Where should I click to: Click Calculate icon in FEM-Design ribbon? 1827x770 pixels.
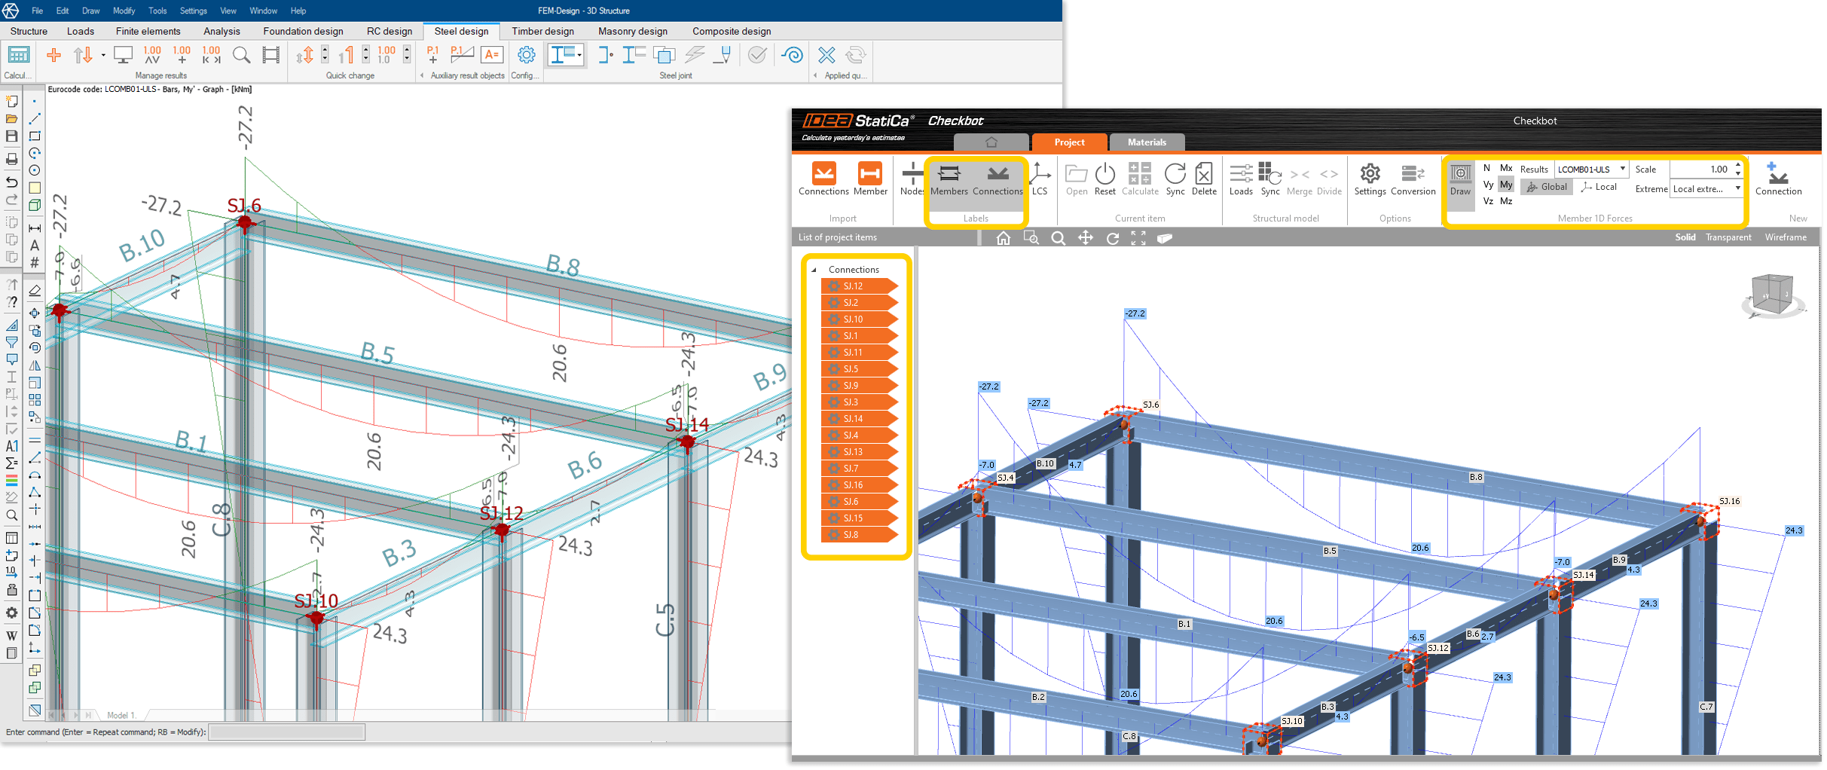coord(18,55)
